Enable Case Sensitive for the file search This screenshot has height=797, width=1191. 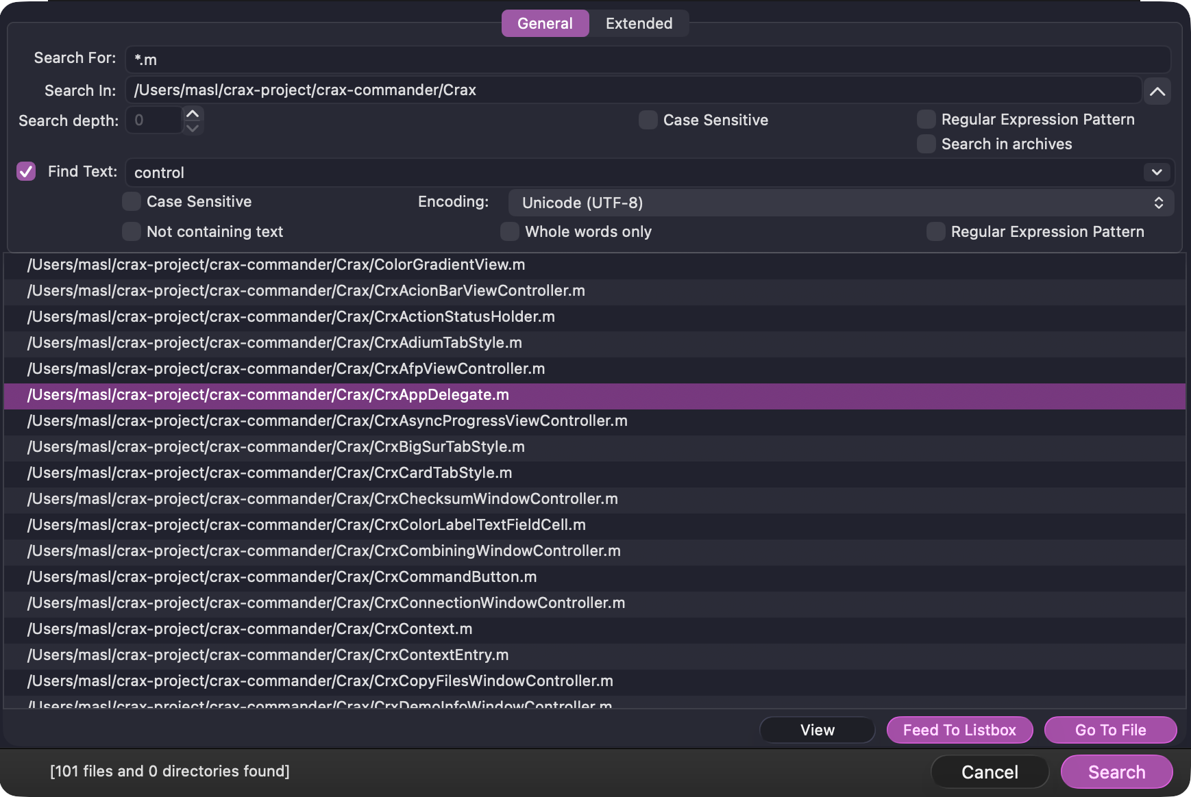coord(647,119)
